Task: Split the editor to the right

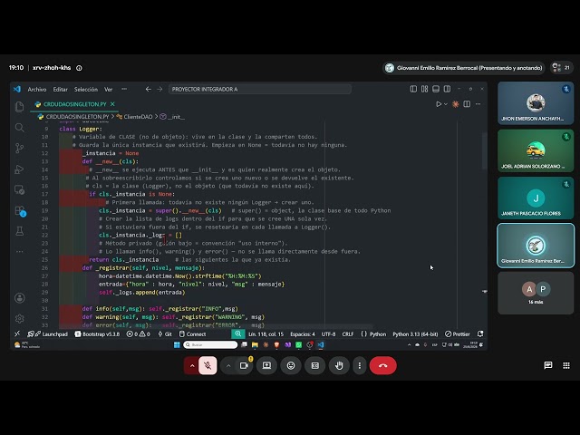Action: pyautogui.click(x=467, y=104)
